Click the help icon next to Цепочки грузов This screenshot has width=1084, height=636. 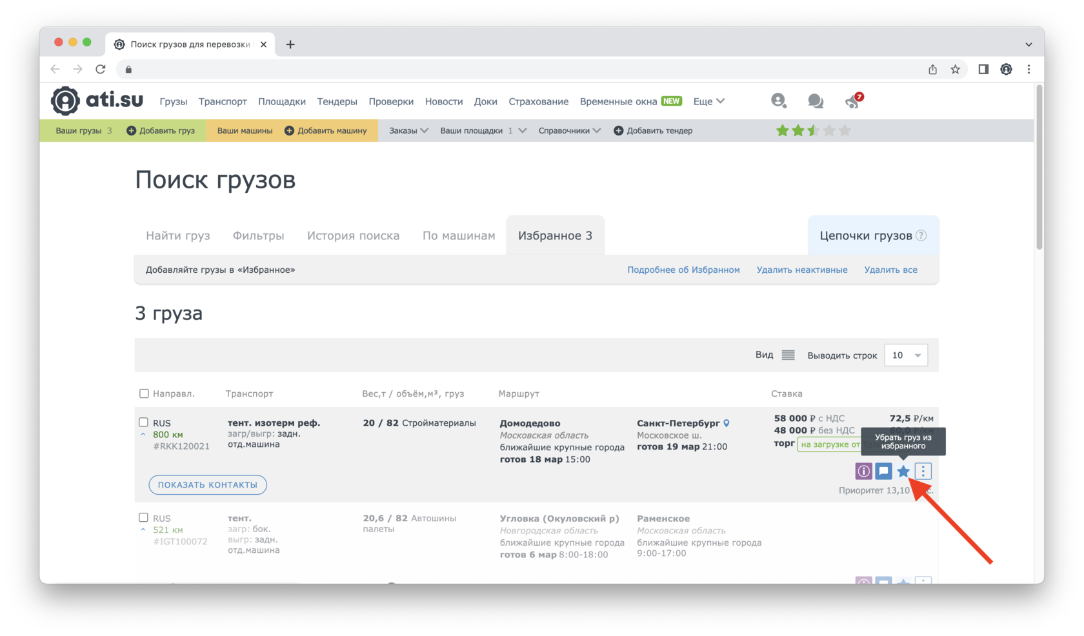pos(921,235)
